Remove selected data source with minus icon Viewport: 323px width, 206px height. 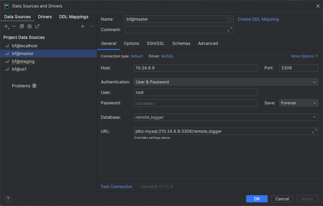click(x=14, y=26)
